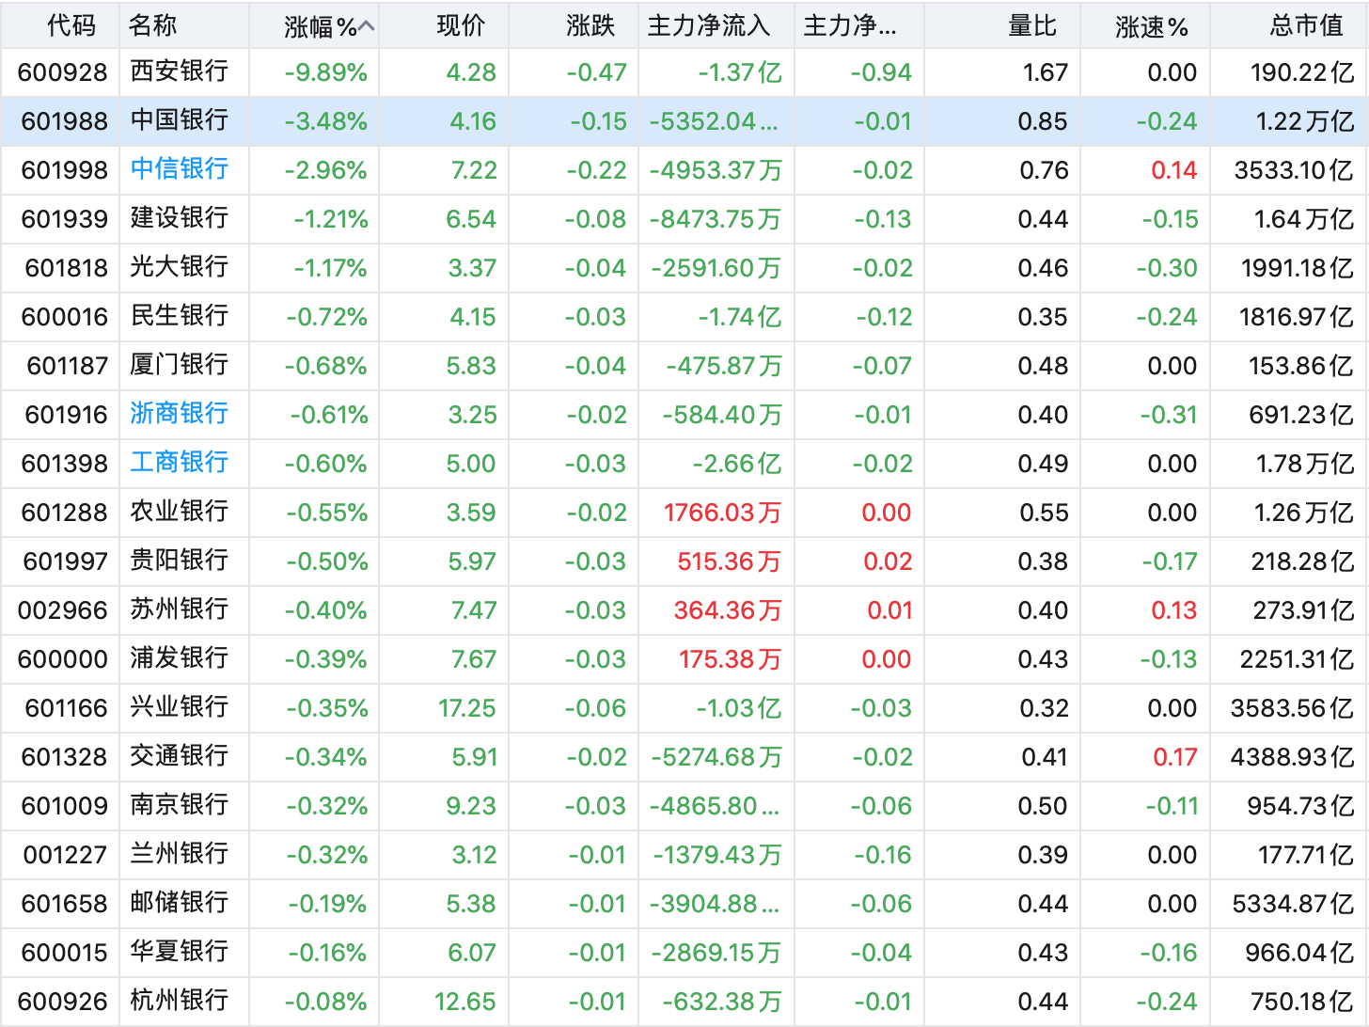The height and width of the screenshot is (1027, 1369).
Task: Select the 贵阳银行 name cell
Action: 179,561
